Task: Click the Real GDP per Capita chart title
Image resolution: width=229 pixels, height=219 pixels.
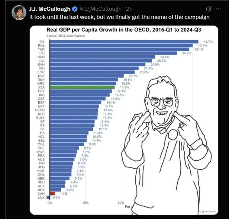Action: [124, 30]
